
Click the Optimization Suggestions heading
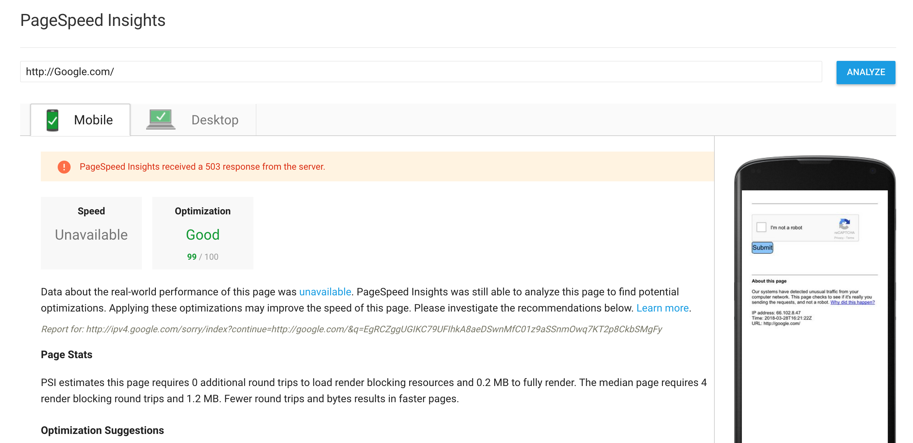(102, 430)
